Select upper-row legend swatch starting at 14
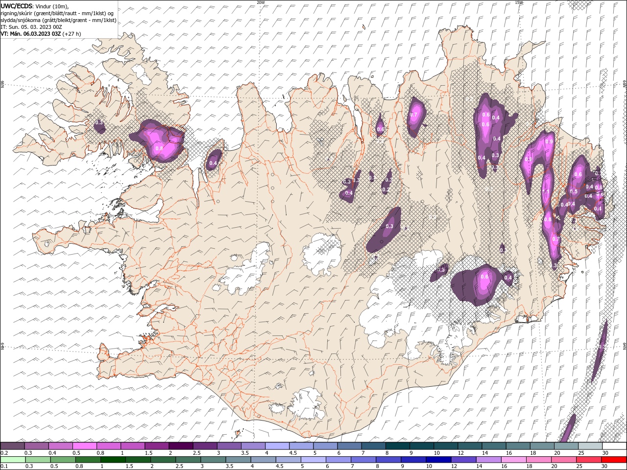627x470 pixels. pos(493,446)
